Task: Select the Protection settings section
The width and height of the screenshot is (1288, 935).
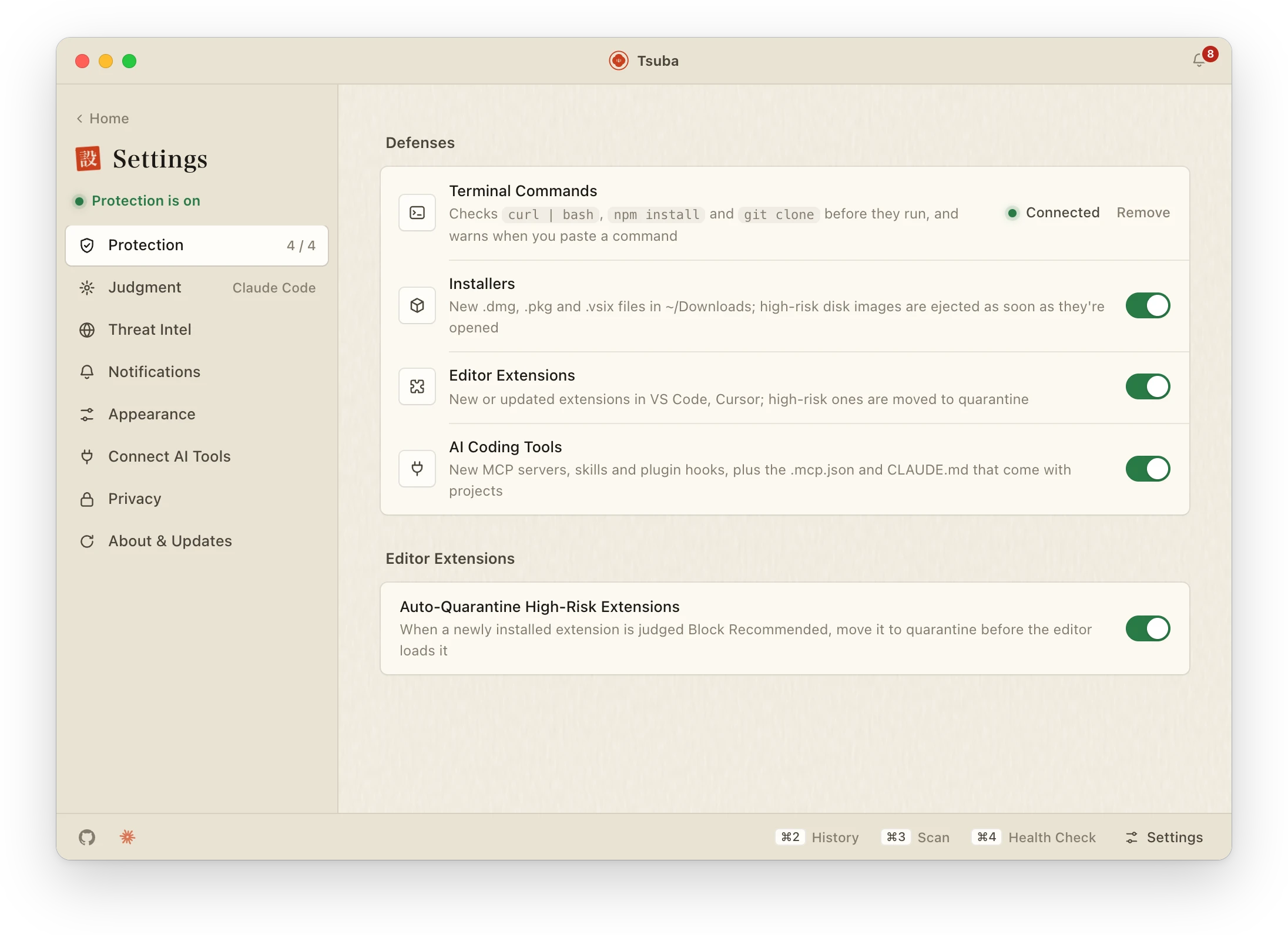Action: [197, 245]
